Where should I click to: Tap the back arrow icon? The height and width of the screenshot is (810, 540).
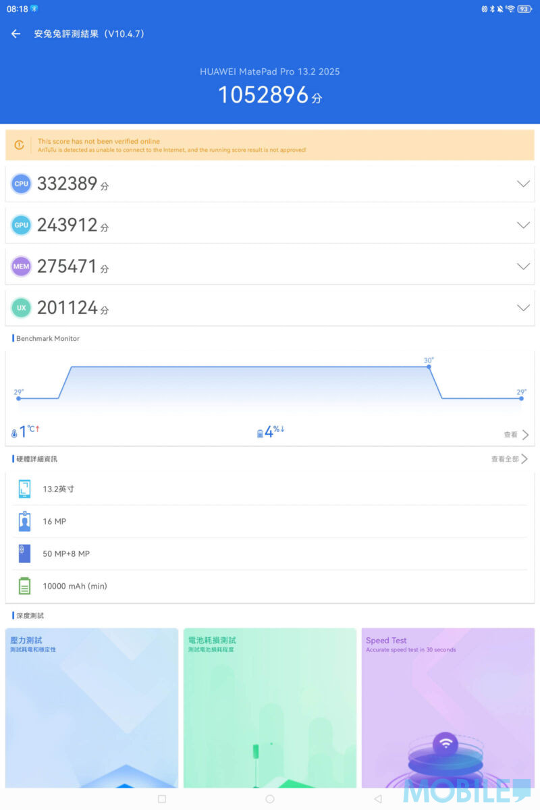[16, 34]
